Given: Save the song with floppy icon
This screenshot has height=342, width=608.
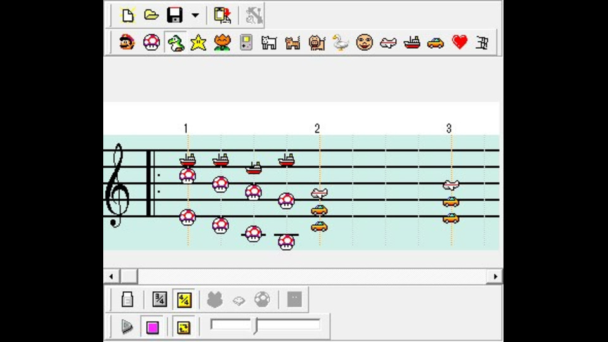Looking at the screenshot, I should point(175,15).
